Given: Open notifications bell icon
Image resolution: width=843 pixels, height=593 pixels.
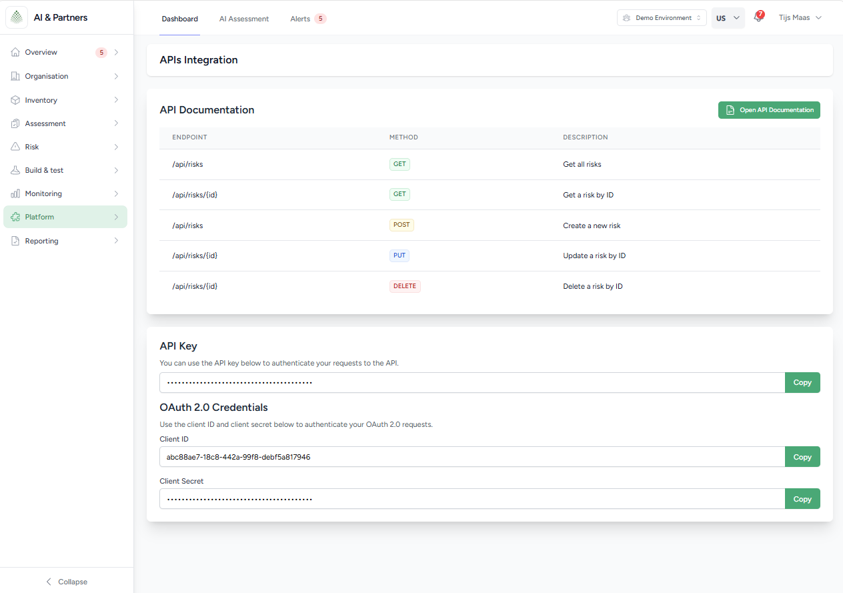Looking at the screenshot, I should (x=758, y=18).
